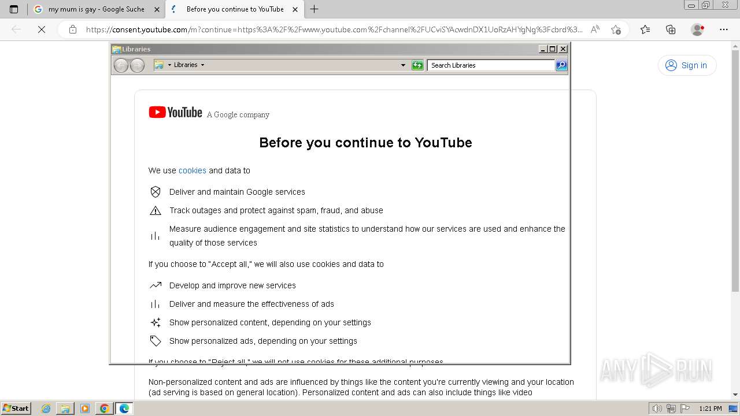Add this page to favorites star

(x=616, y=29)
